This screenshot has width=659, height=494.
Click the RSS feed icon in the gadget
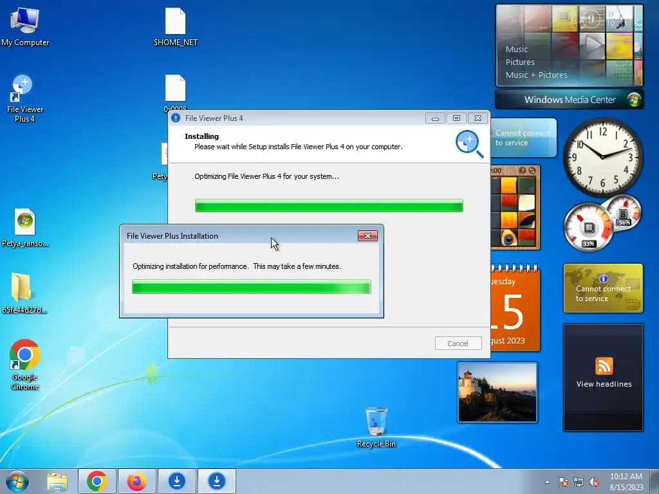click(604, 366)
